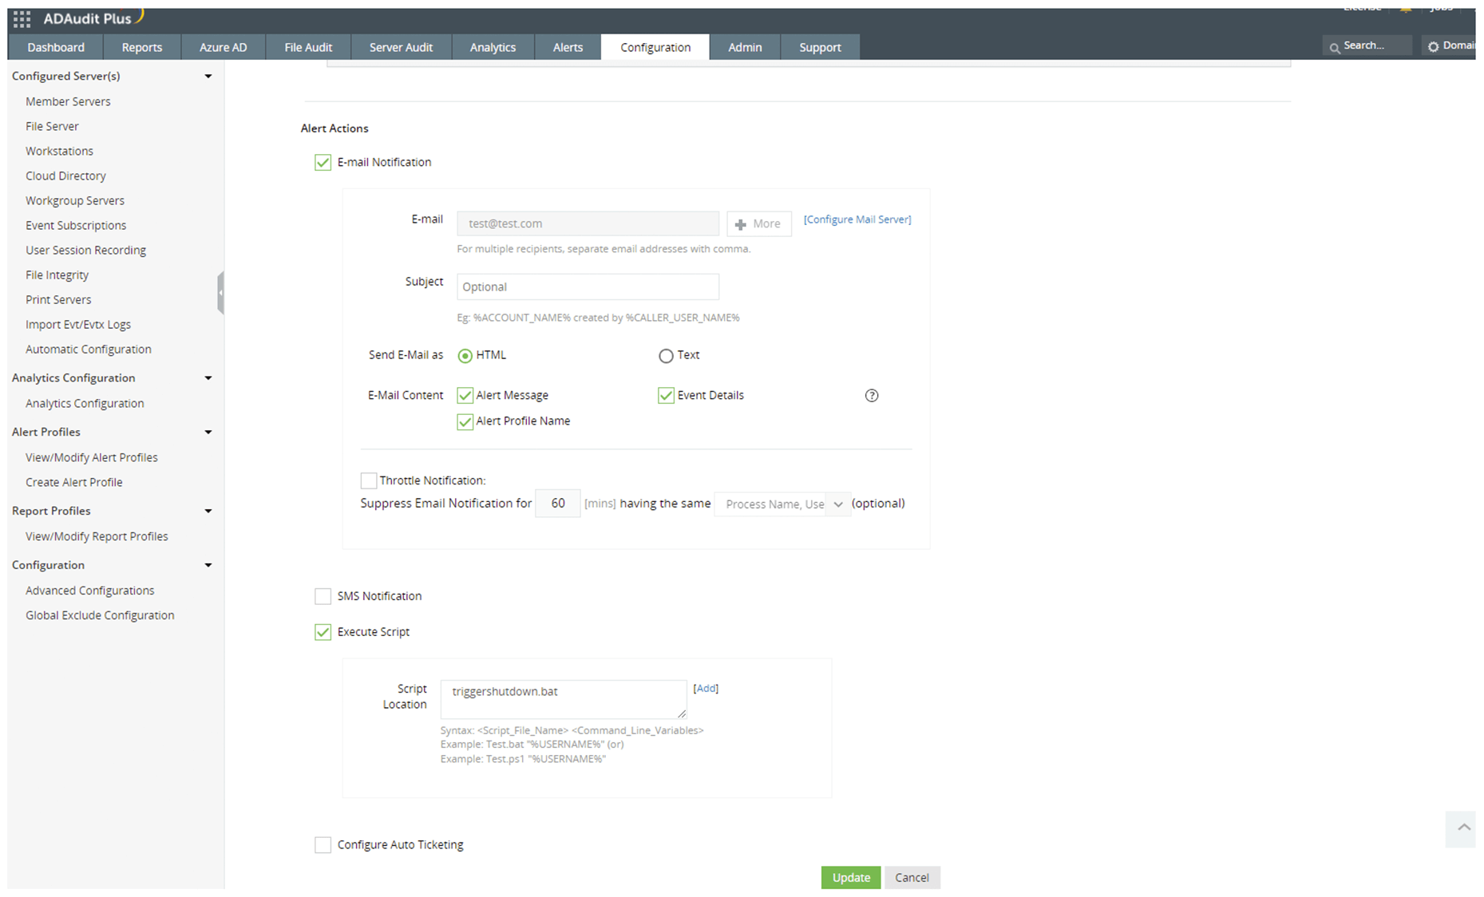Collapse the Configured Server(s) section
Image resolution: width=1484 pixels, height=897 pixels.
point(208,77)
